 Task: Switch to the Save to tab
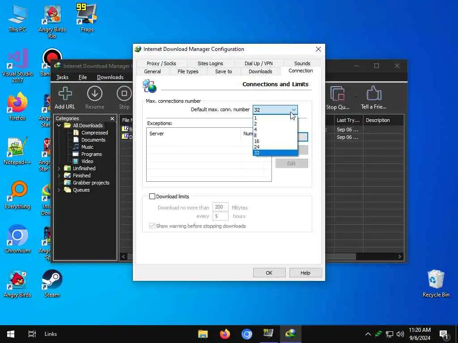point(223,71)
